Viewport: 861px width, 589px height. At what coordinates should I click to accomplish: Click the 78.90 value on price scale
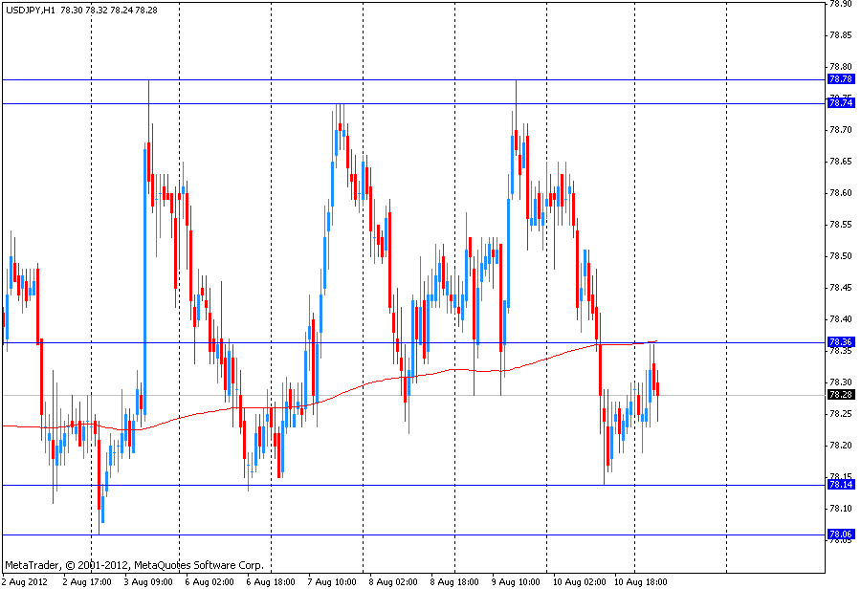[841, 4]
